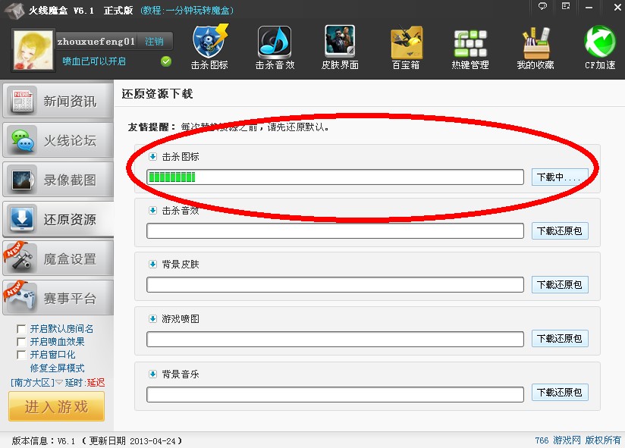Viewport: 625px width, 448px height.
Task: Open the 击杀音效 kill sound tool
Action: [x=275, y=47]
